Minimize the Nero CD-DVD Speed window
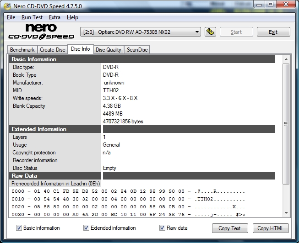299x243 pixels. (x=259, y=4)
